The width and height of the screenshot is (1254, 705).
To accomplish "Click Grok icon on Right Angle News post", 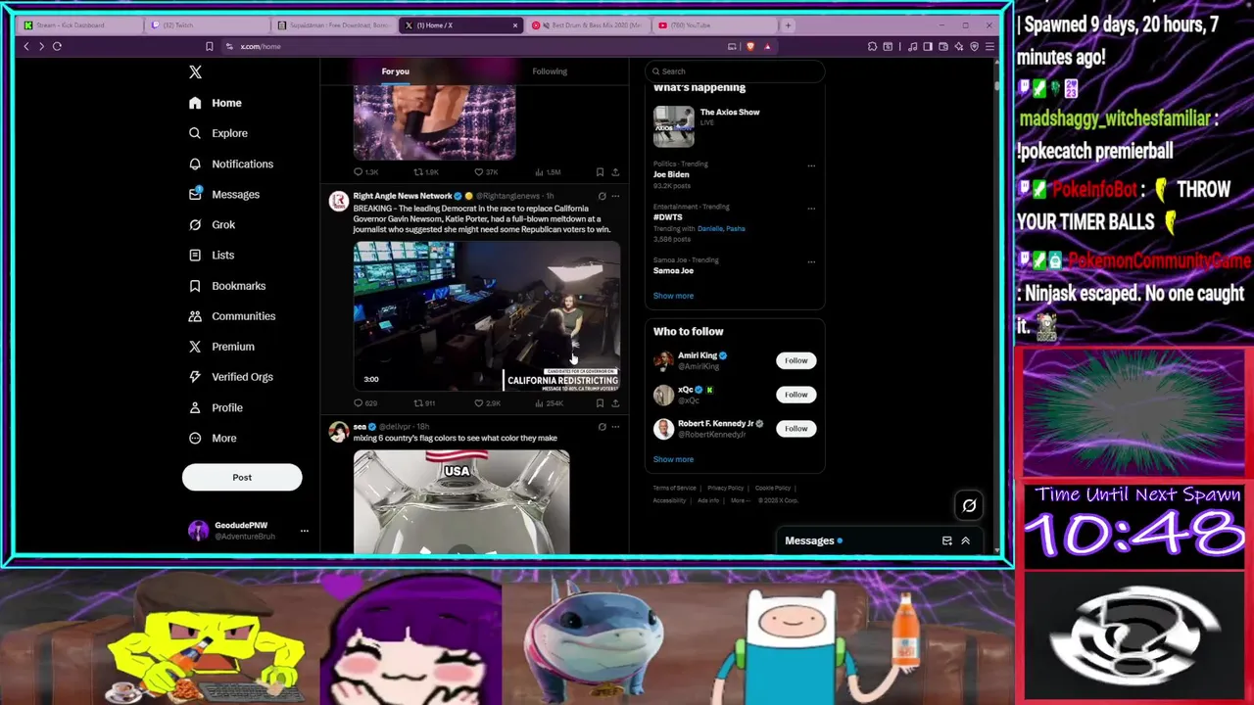I will 602,196.
